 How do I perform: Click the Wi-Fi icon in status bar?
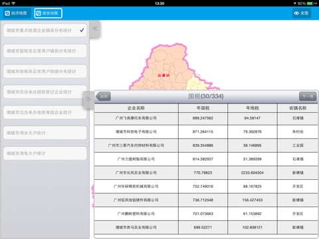coord(13,3)
